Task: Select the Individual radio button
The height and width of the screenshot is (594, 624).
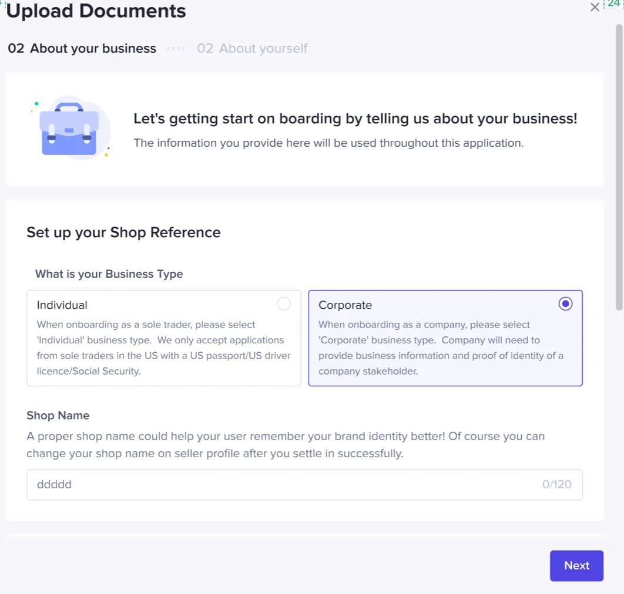Action: (x=284, y=303)
